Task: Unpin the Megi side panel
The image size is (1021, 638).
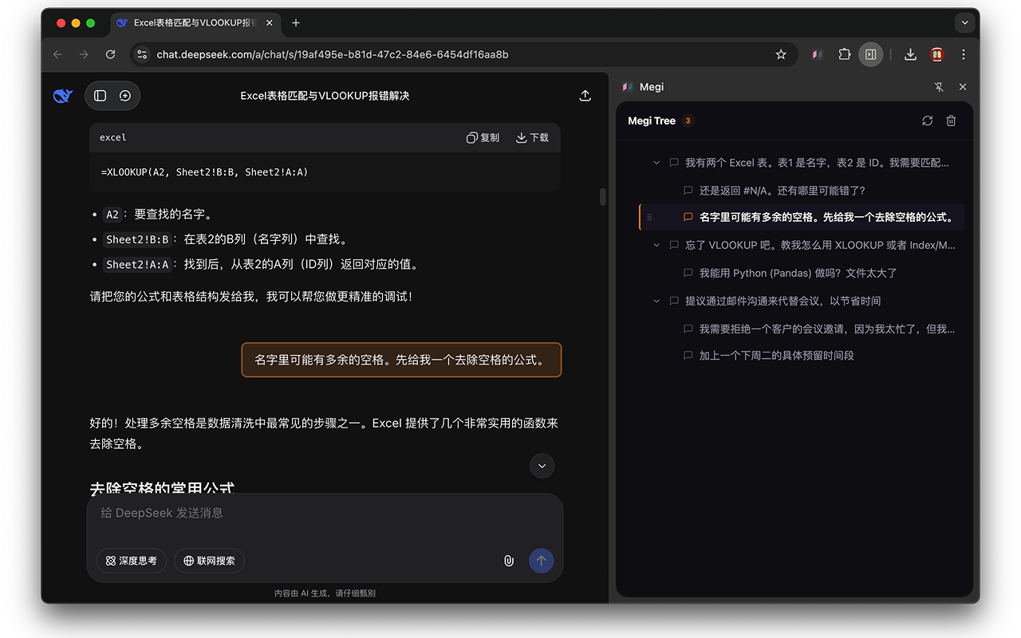Action: [x=939, y=87]
